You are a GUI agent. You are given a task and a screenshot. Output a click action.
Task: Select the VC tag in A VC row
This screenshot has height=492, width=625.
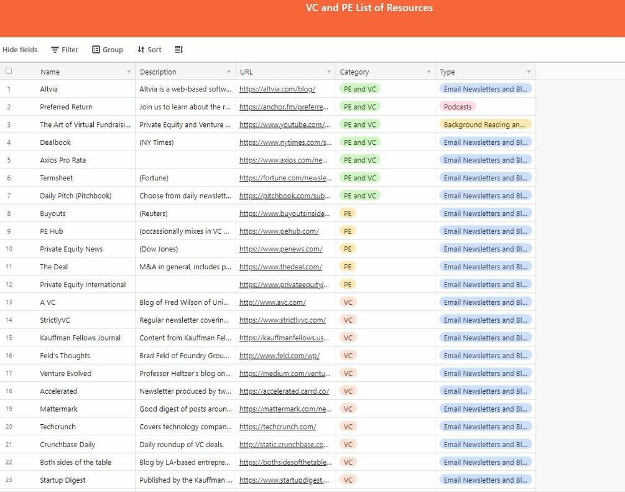(x=348, y=302)
